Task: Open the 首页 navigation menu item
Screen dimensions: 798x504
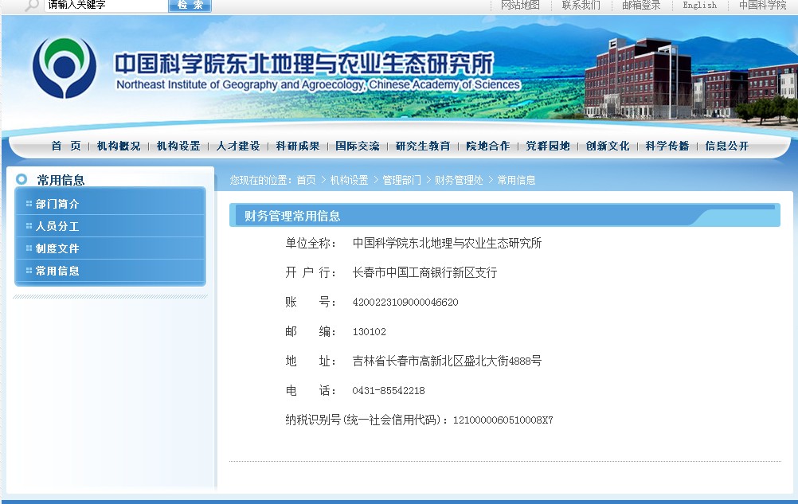Action: click(x=66, y=146)
